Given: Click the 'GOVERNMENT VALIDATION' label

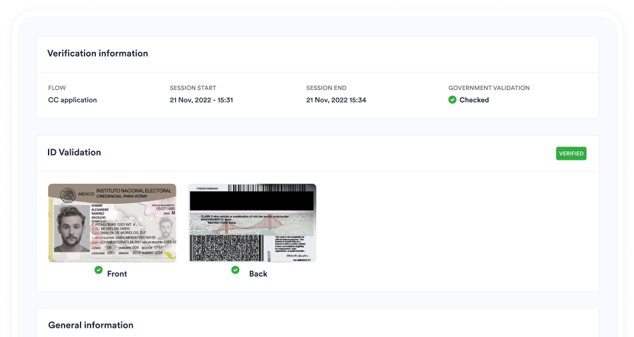Looking at the screenshot, I should 489,88.
